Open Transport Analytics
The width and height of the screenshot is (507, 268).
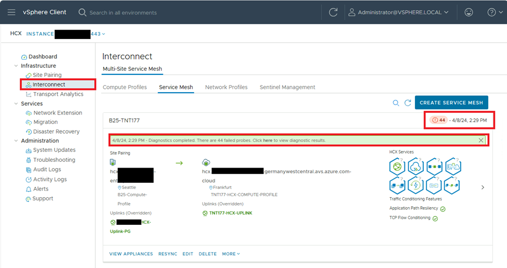(x=54, y=94)
